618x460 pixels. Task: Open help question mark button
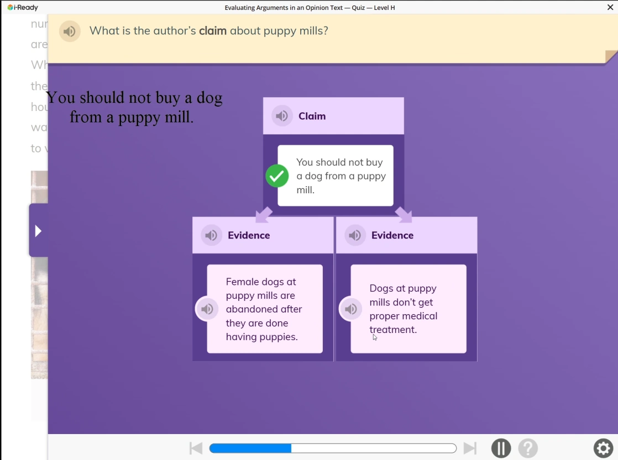click(528, 448)
